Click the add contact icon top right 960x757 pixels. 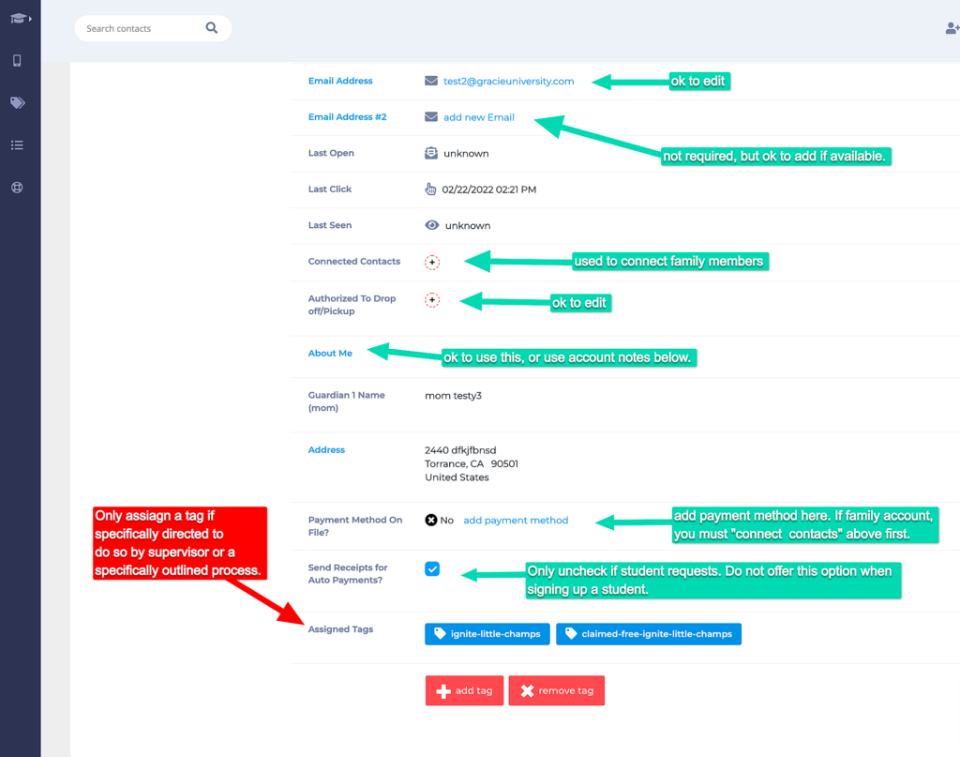(951, 28)
